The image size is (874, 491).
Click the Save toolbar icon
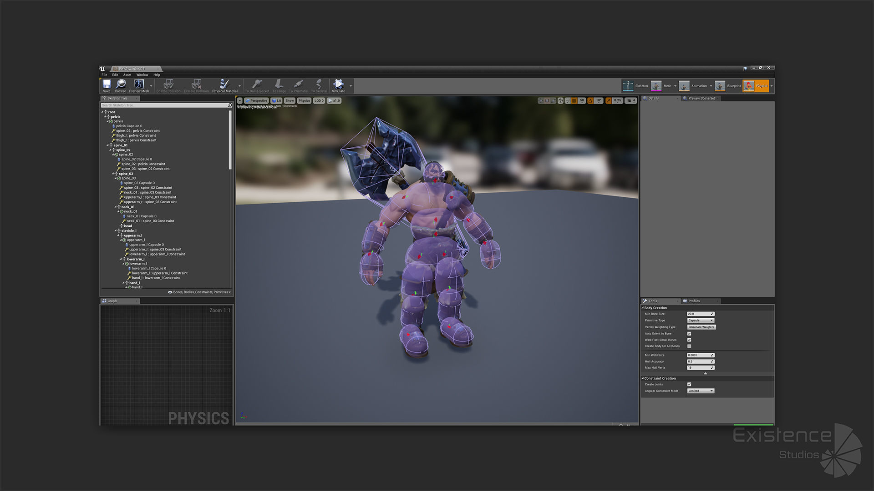[x=107, y=84]
